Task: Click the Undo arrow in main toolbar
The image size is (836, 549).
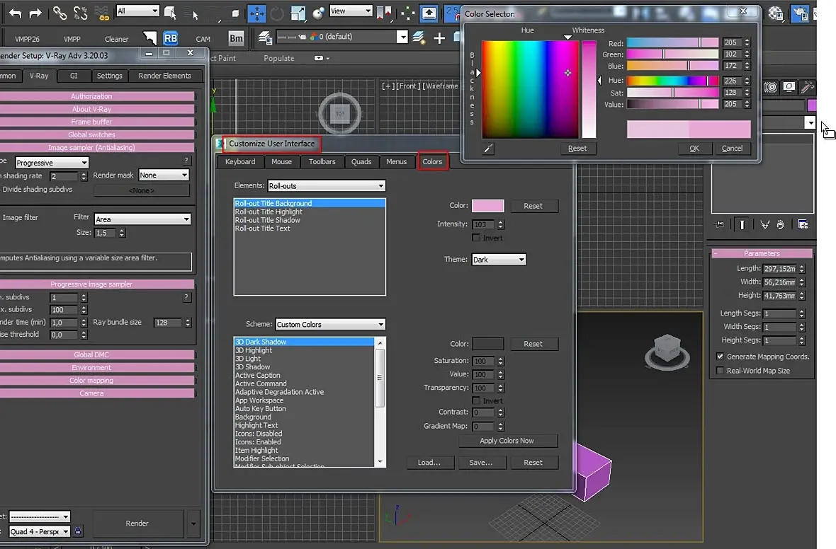Action: tap(15, 13)
